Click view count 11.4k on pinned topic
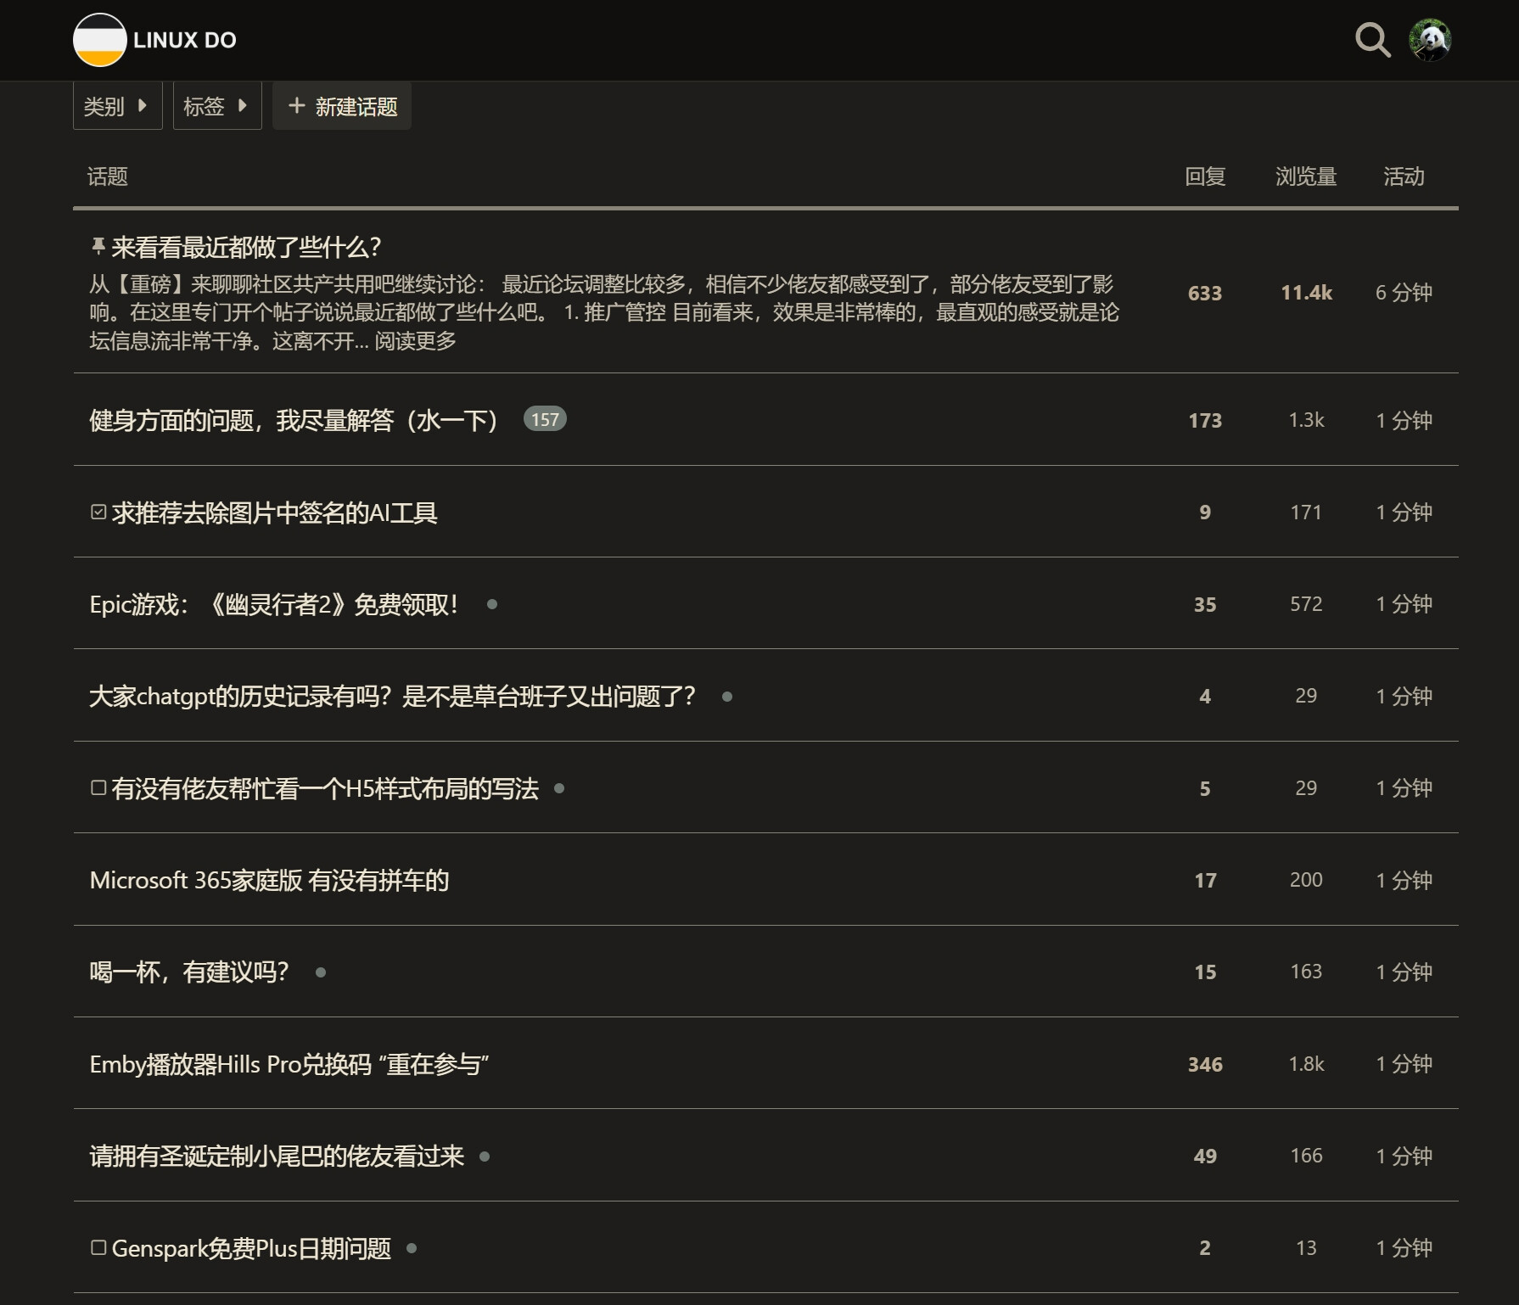The width and height of the screenshot is (1519, 1305). tap(1306, 293)
